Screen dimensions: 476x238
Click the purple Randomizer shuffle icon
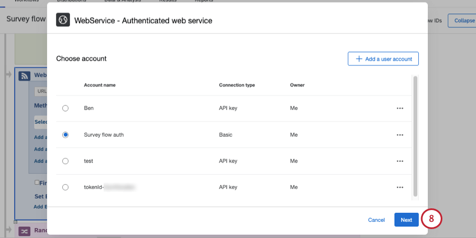(24, 231)
